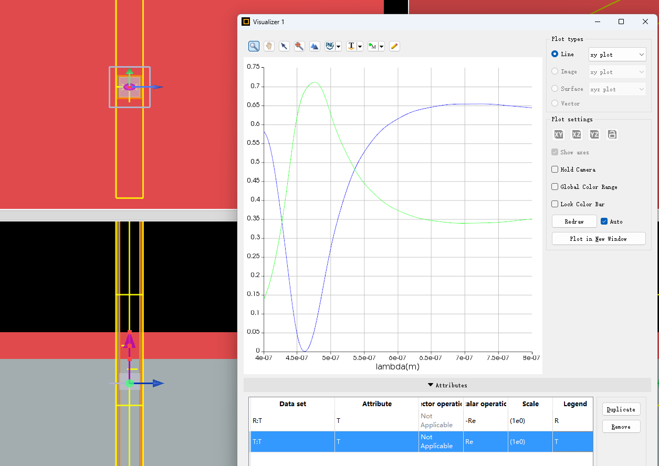659x466 pixels.
Task: Tick the Global Color Range checkbox
Action: point(555,187)
